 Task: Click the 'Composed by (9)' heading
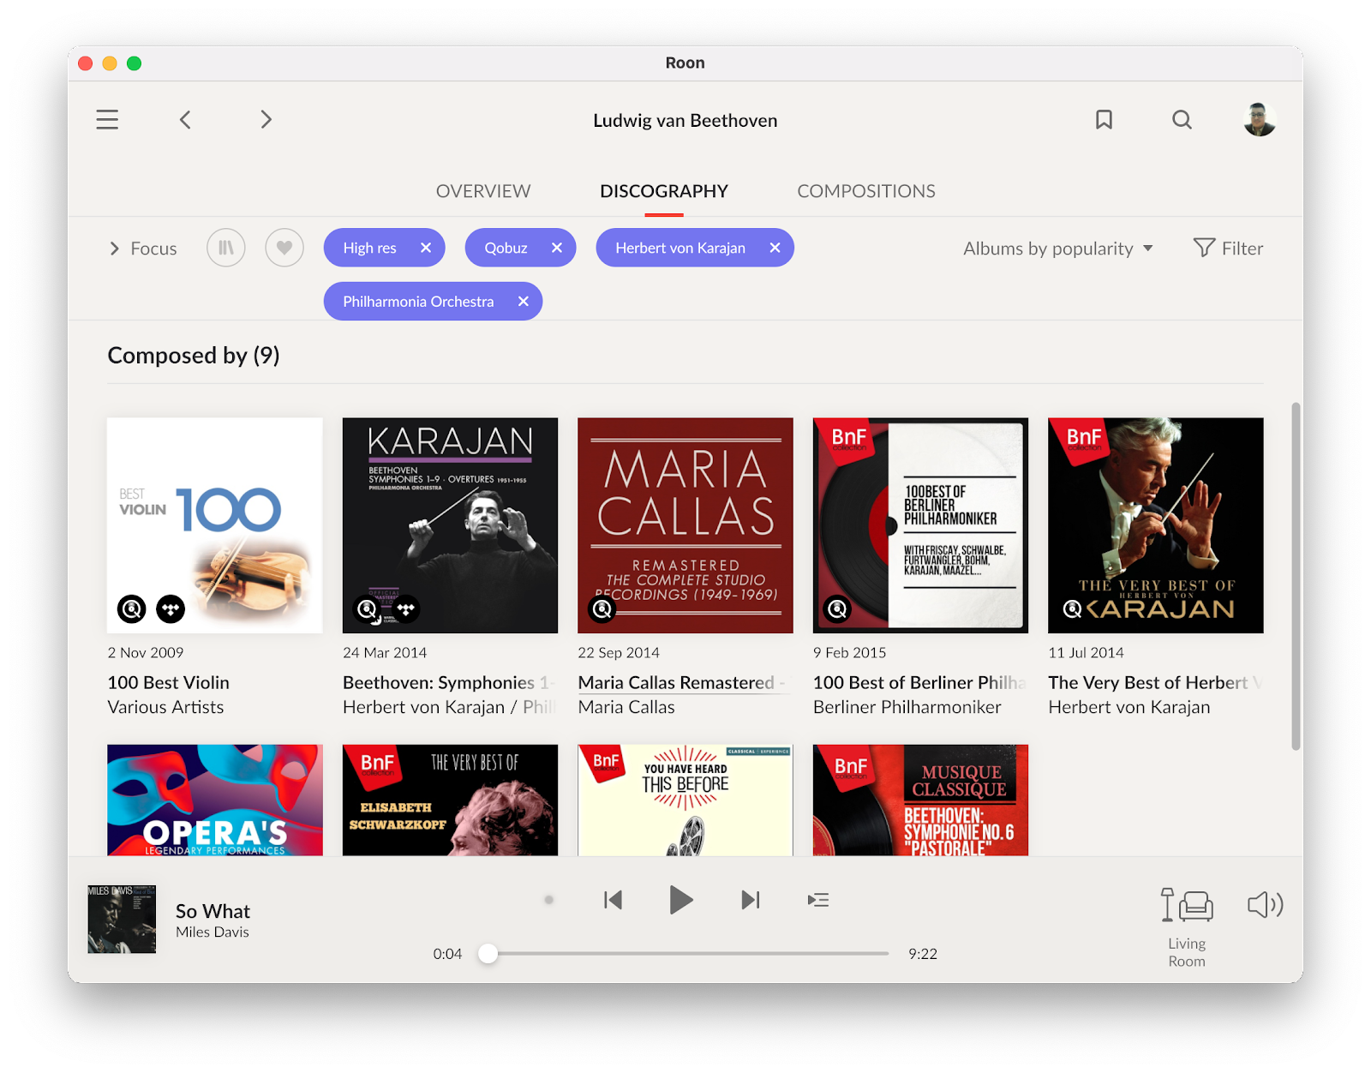[x=194, y=356]
